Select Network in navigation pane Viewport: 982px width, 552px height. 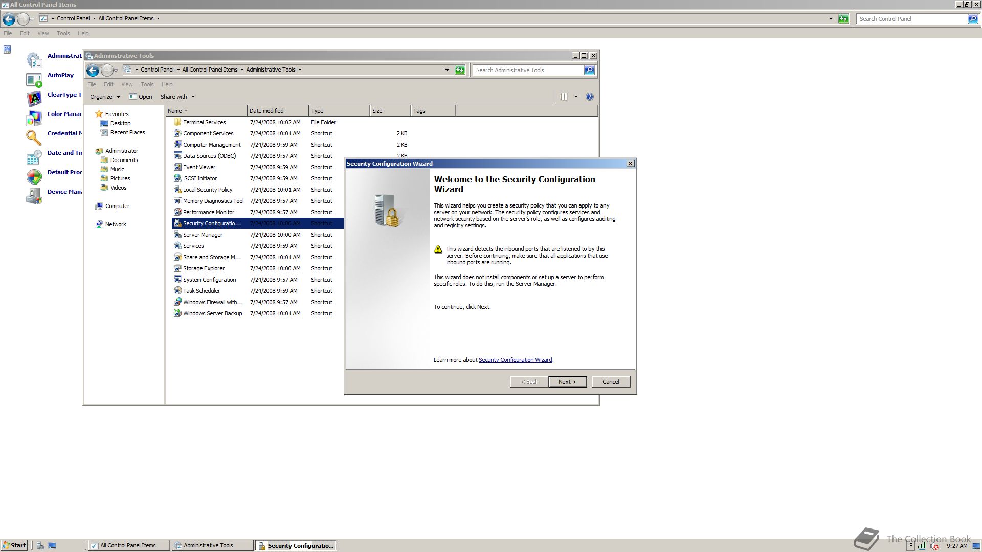116,224
